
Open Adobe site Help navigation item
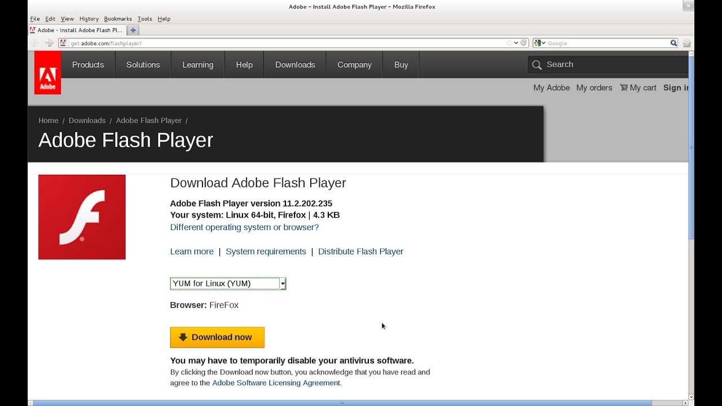coord(244,65)
